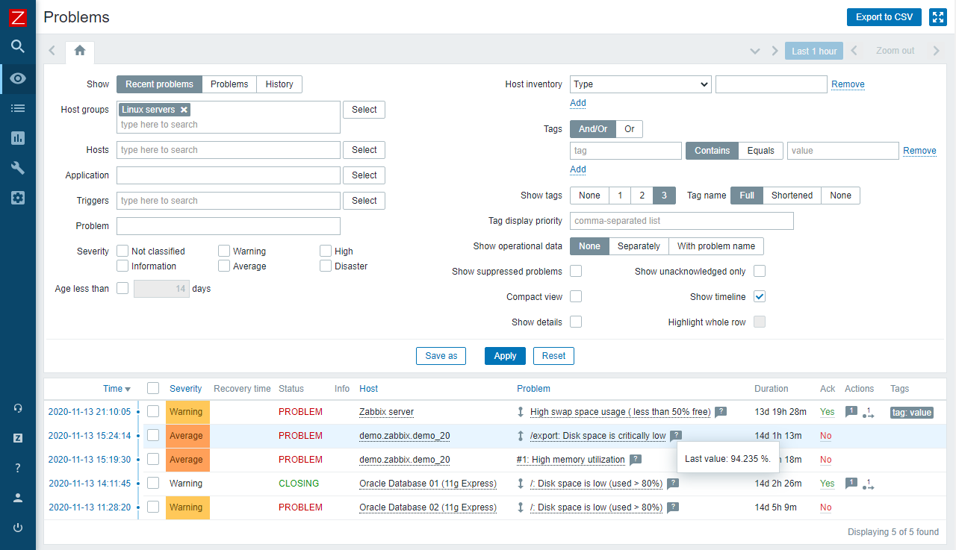Open the Zabbix server host link
This screenshot has width=956, height=550.
(x=386, y=412)
